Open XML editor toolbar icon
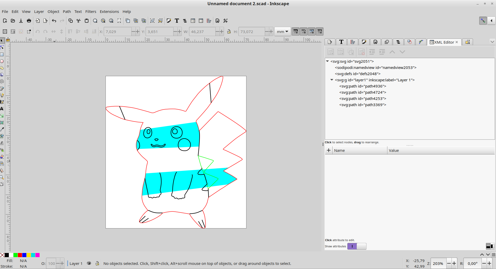Viewport: 496px width, 269px height. click(x=193, y=21)
